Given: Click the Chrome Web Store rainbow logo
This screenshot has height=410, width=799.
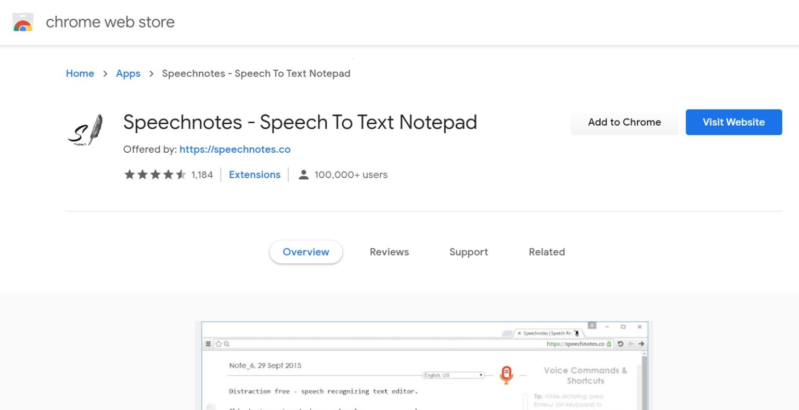Looking at the screenshot, I should (23, 22).
